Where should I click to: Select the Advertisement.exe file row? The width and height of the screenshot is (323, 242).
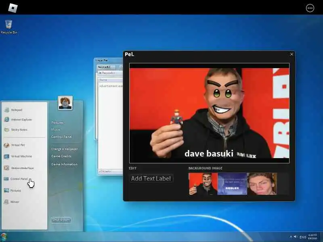click(111, 86)
